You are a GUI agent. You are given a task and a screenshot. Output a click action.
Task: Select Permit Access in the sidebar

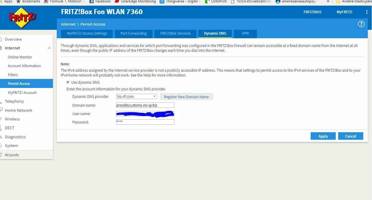coord(26,84)
